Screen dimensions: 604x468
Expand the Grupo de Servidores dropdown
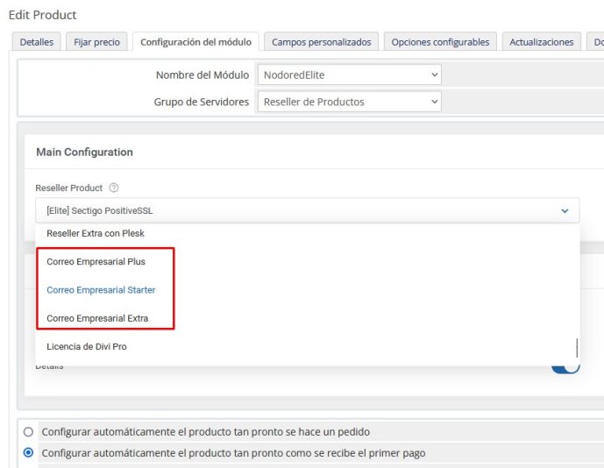point(349,102)
